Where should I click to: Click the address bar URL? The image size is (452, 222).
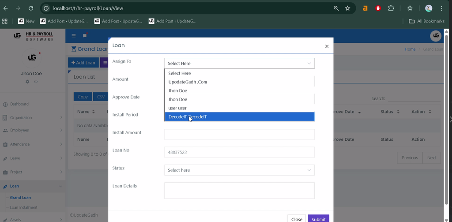88,8
